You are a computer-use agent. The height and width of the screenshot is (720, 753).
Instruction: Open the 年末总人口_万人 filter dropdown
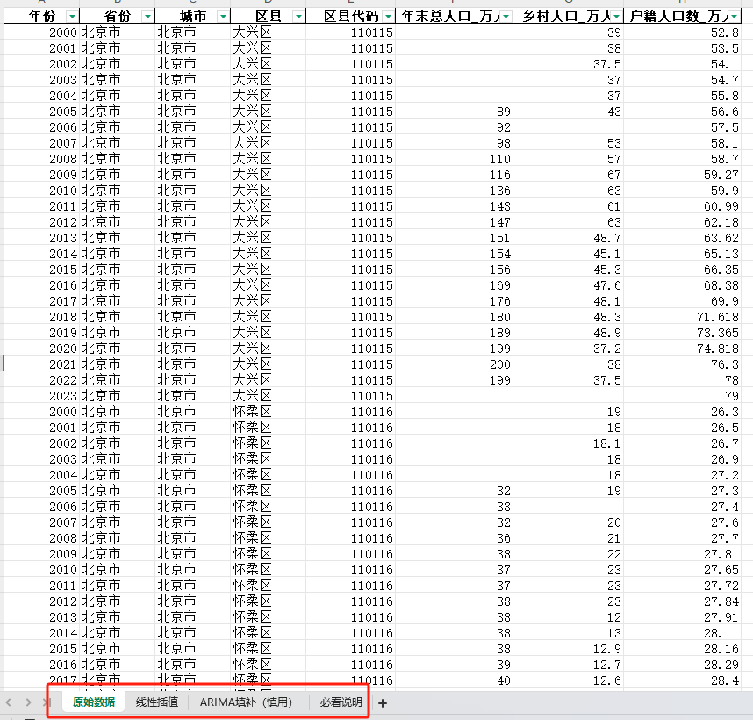506,17
